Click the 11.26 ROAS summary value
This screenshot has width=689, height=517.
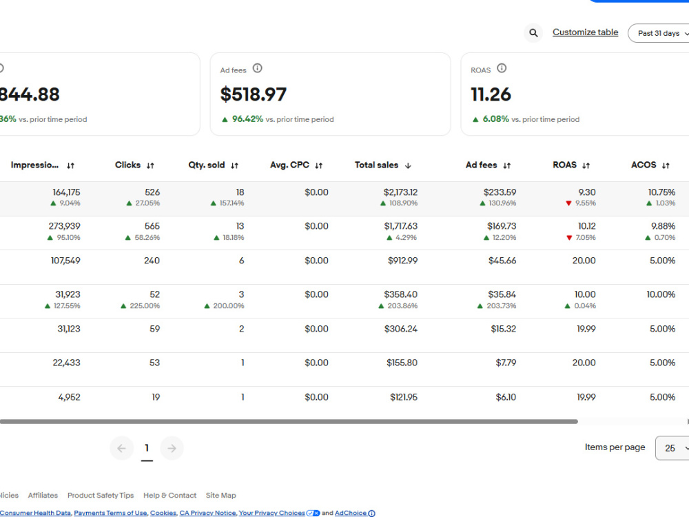click(491, 94)
